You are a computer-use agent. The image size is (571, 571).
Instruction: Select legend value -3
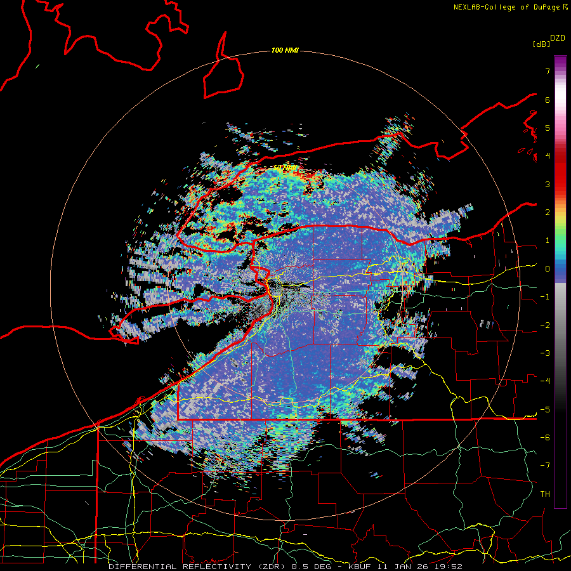[545, 353]
